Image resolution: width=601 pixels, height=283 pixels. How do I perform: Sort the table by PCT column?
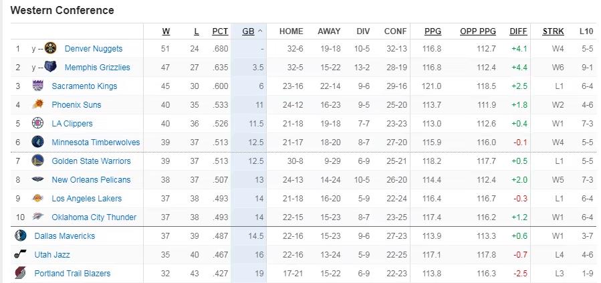(x=220, y=31)
